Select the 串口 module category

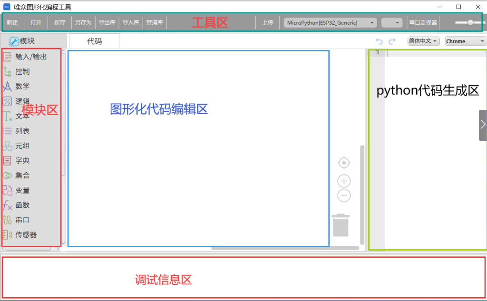[22, 220]
